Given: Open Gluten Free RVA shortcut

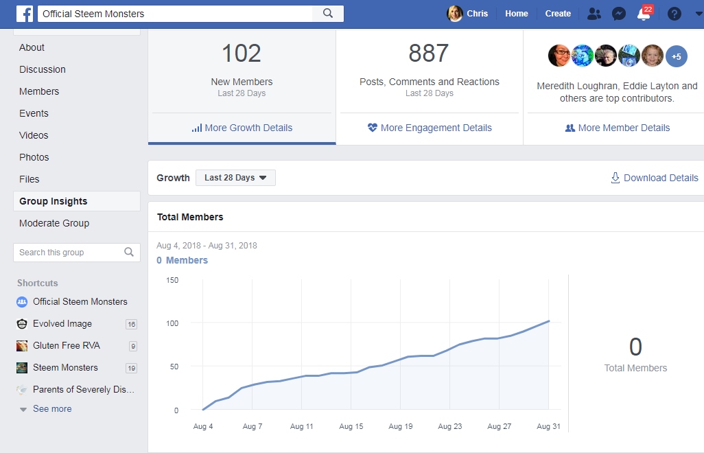Looking at the screenshot, I should pyautogui.click(x=67, y=346).
